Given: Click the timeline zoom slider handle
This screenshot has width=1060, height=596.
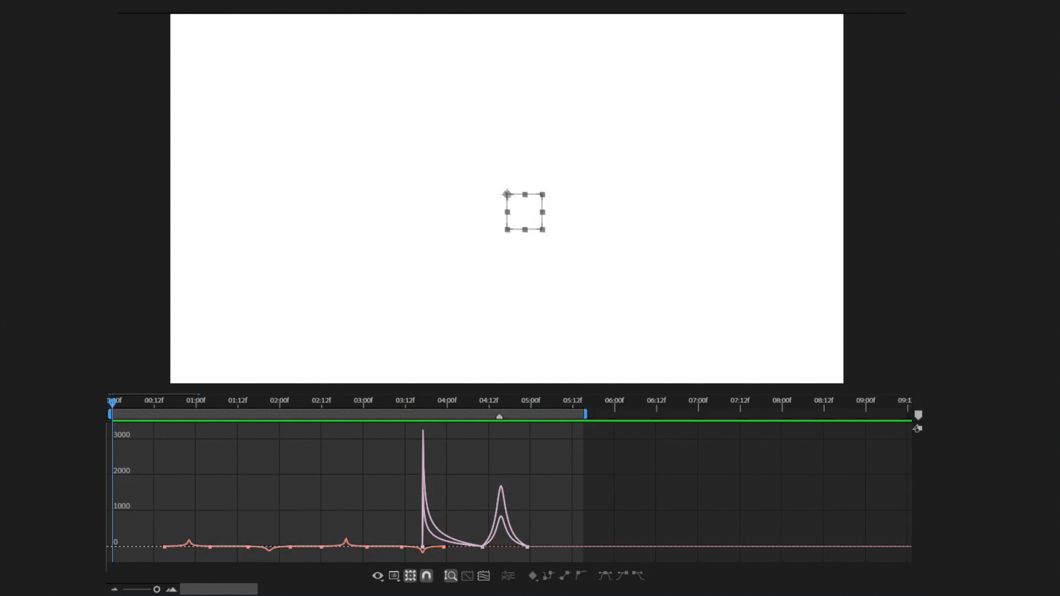Looking at the screenshot, I should [x=157, y=589].
